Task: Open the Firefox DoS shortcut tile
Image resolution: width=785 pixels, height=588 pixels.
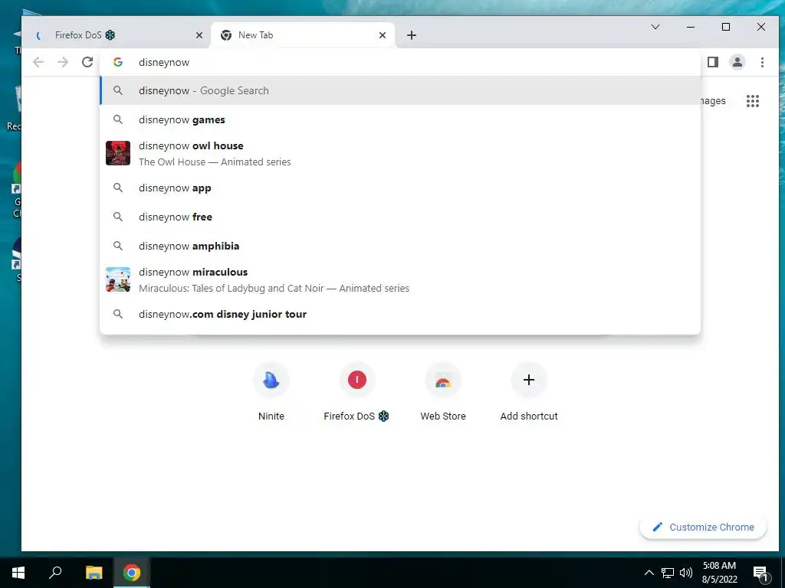Action: tap(357, 393)
